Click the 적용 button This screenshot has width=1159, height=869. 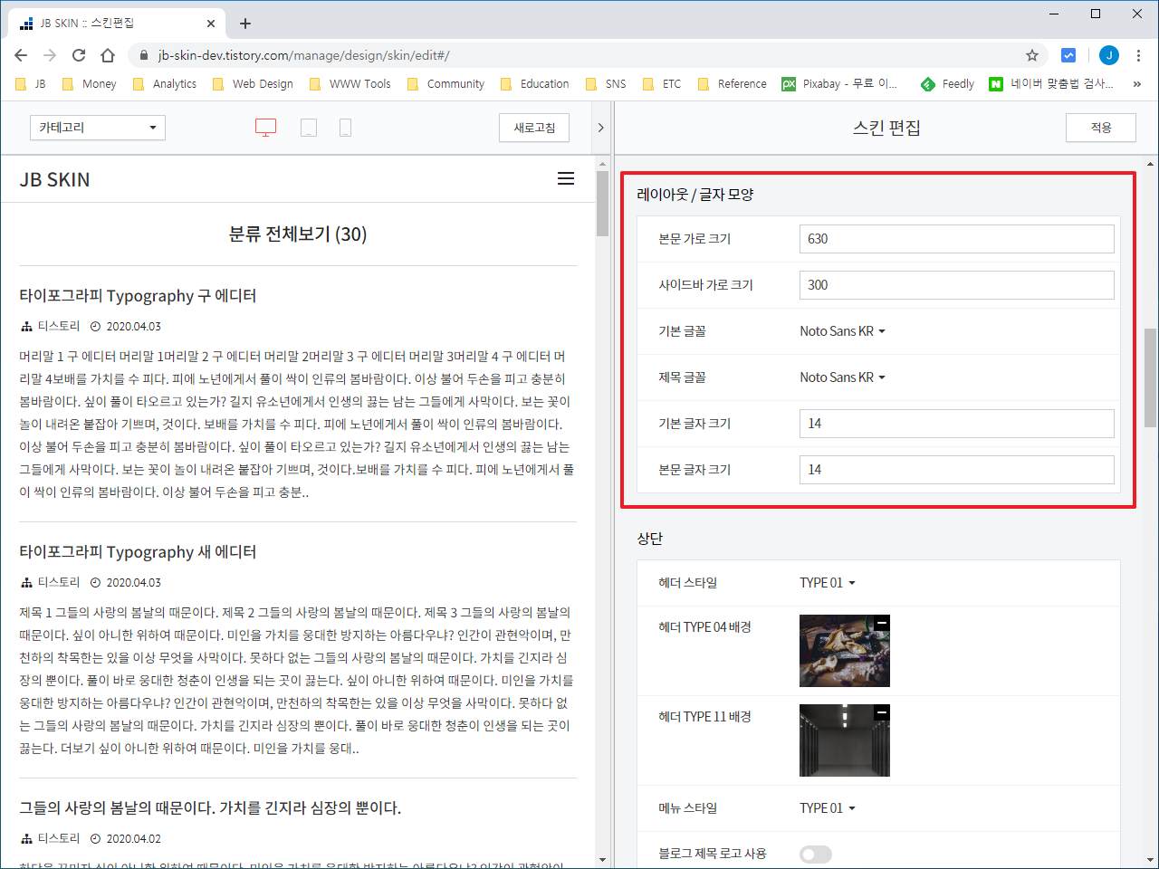coord(1101,128)
